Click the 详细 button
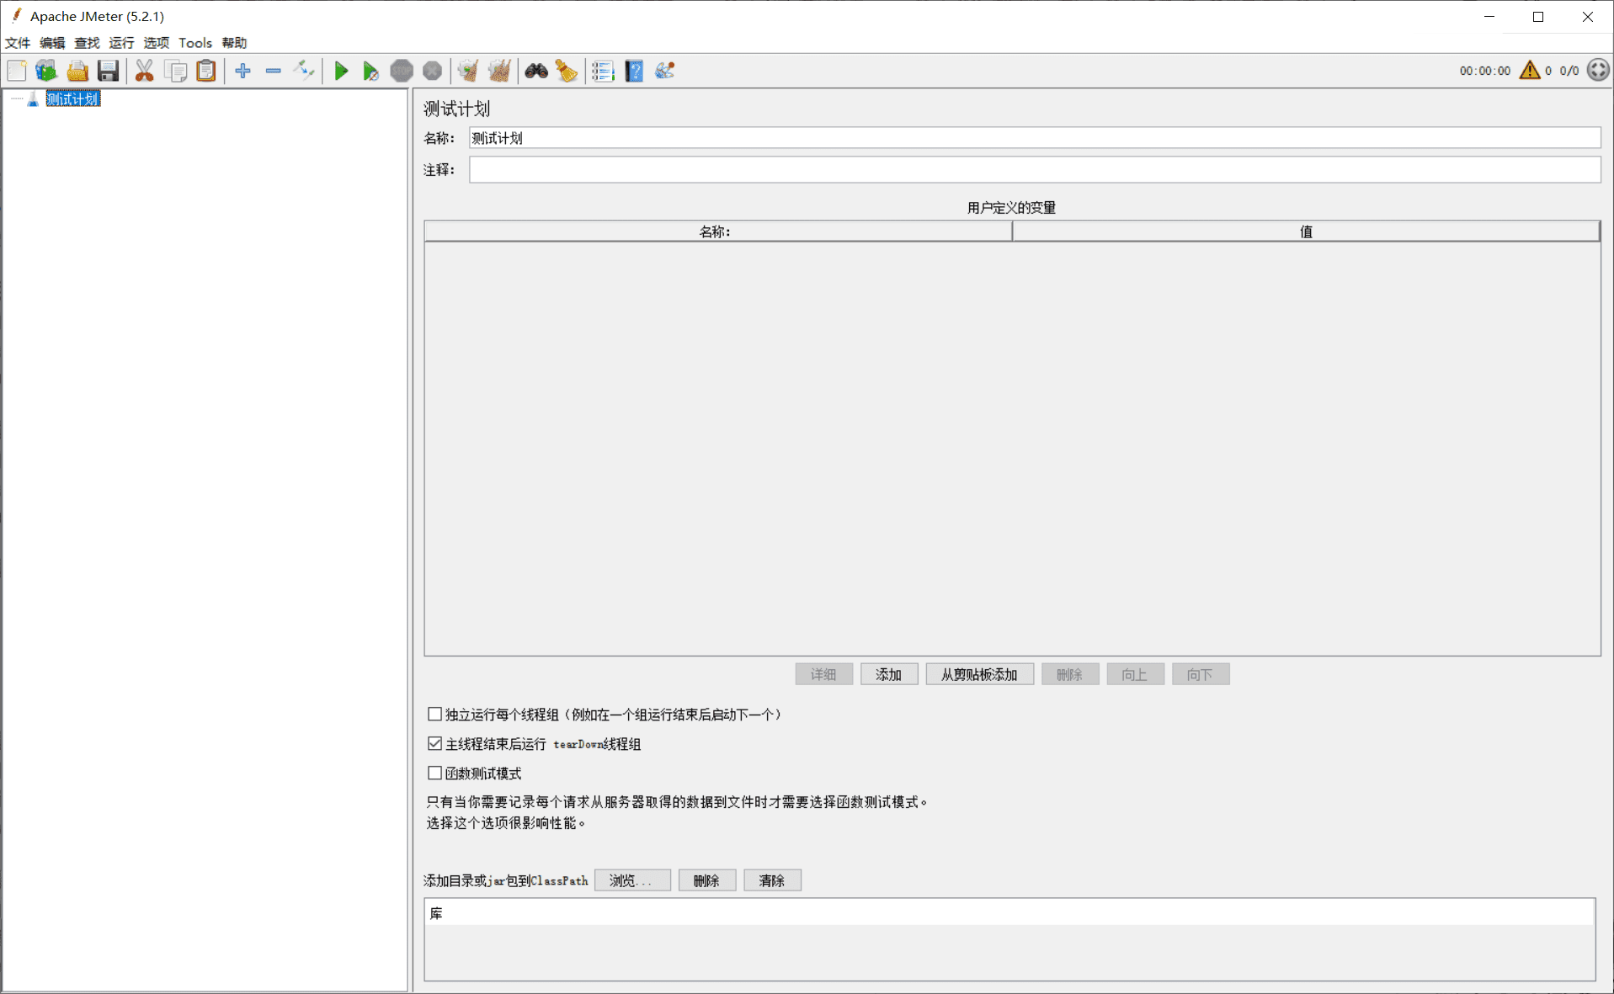This screenshot has height=994, width=1614. pos(823,674)
